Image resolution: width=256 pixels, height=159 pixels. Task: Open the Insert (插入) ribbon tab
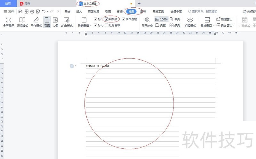[x=79, y=12]
